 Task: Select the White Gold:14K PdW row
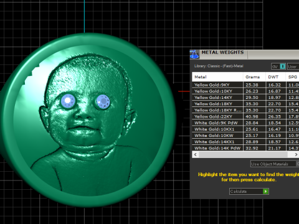pyautogui.click(x=245, y=148)
